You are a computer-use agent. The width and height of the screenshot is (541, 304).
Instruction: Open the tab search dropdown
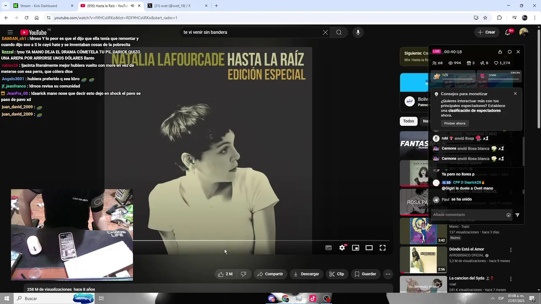point(5,6)
